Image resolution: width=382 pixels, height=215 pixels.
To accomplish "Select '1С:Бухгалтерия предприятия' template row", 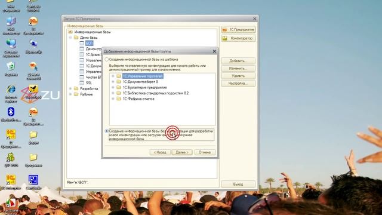I will 144,87.
